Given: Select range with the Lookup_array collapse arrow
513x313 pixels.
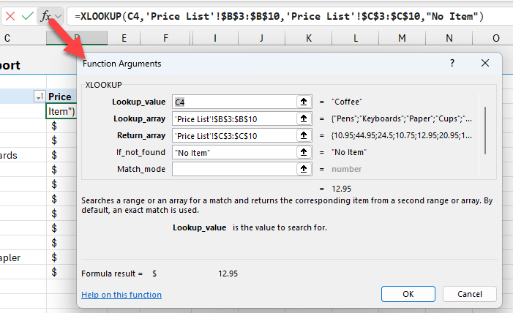Looking at the screenshot, I should coord(304,118).
